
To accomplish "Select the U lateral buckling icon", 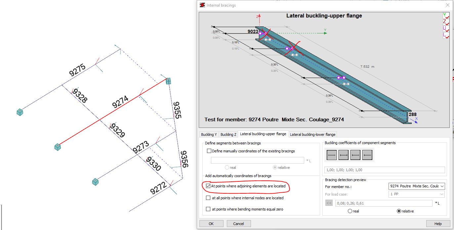I will (446, 29).
